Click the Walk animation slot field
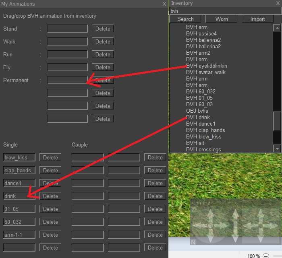 pyautogui.click(x=68, y=41)
